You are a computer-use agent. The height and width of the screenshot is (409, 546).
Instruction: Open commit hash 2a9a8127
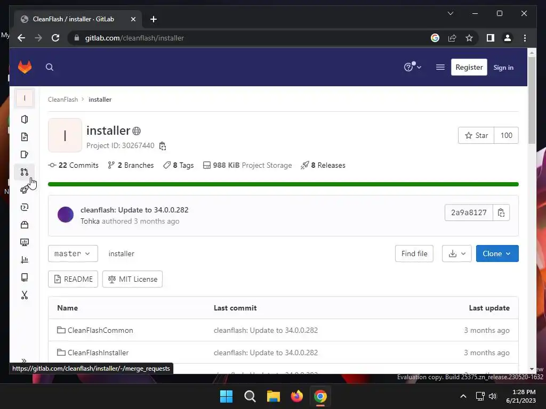469,212
